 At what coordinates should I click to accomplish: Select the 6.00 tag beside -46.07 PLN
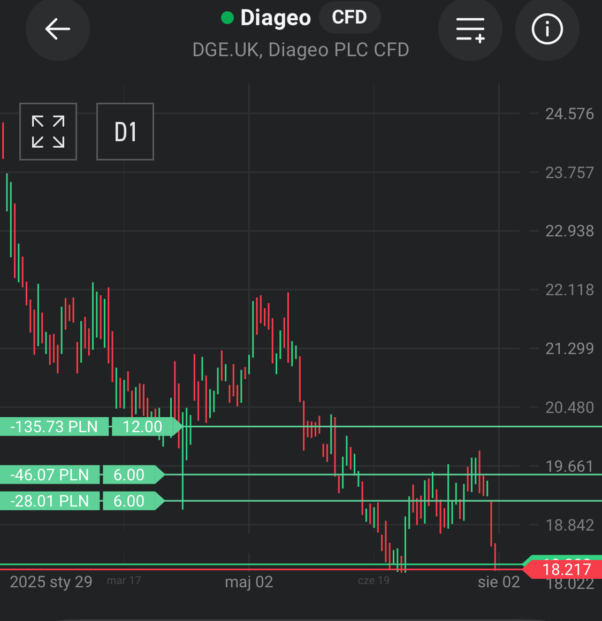coord(134,474)
